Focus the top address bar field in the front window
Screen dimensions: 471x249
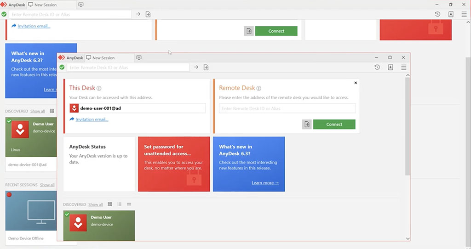[128, 67]
